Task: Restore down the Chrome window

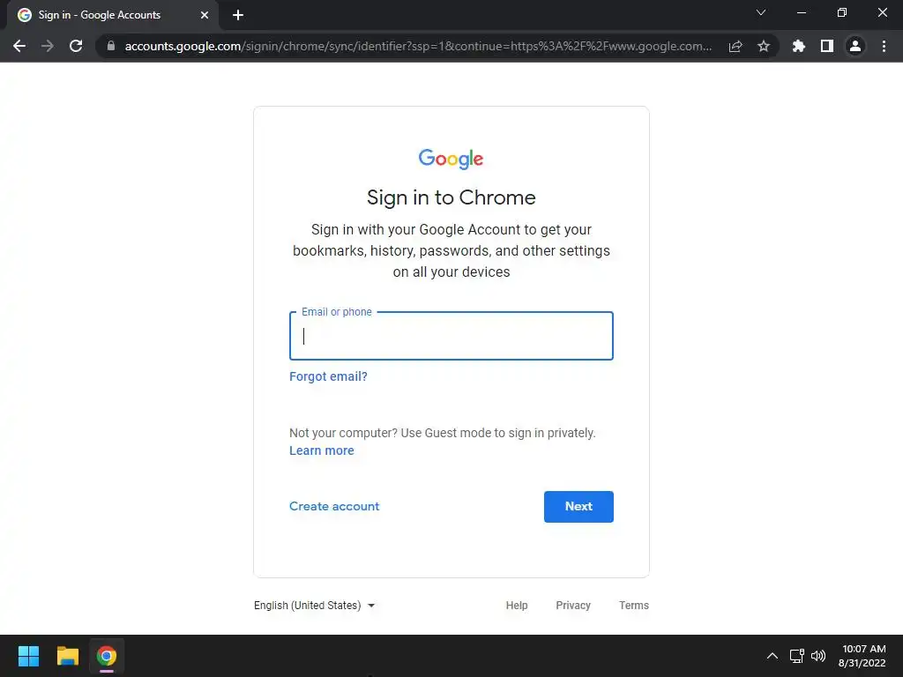Action: pyautogui.click(x=842, y=12)
